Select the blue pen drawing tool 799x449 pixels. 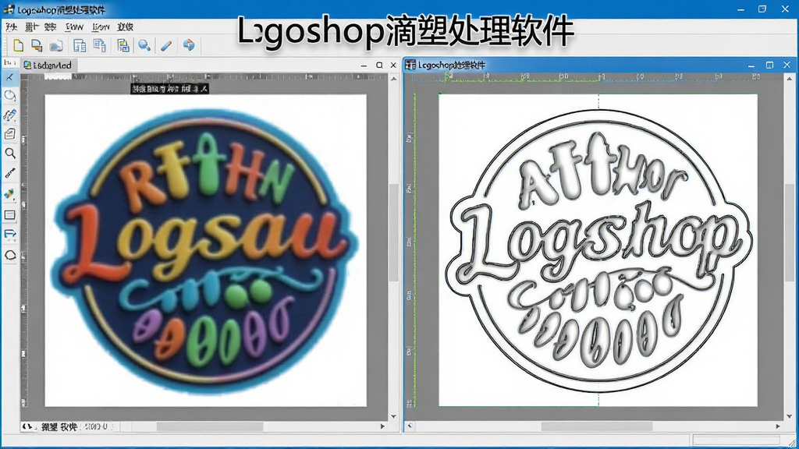coord(9,115)
